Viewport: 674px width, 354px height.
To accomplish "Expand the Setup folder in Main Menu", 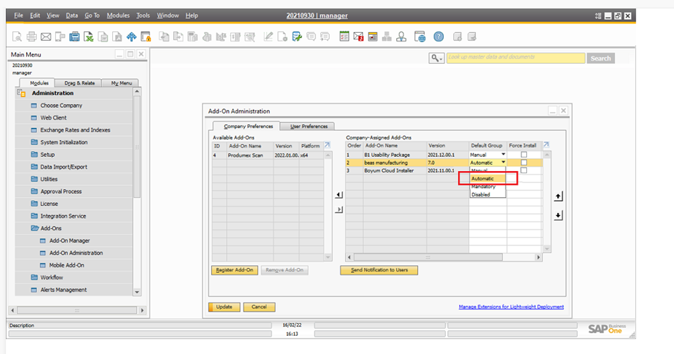I will pyautogui.click(x=34, y=154).
